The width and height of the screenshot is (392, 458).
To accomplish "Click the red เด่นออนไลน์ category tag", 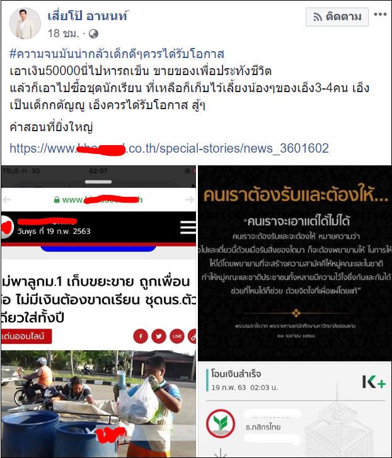I will 26,336.
